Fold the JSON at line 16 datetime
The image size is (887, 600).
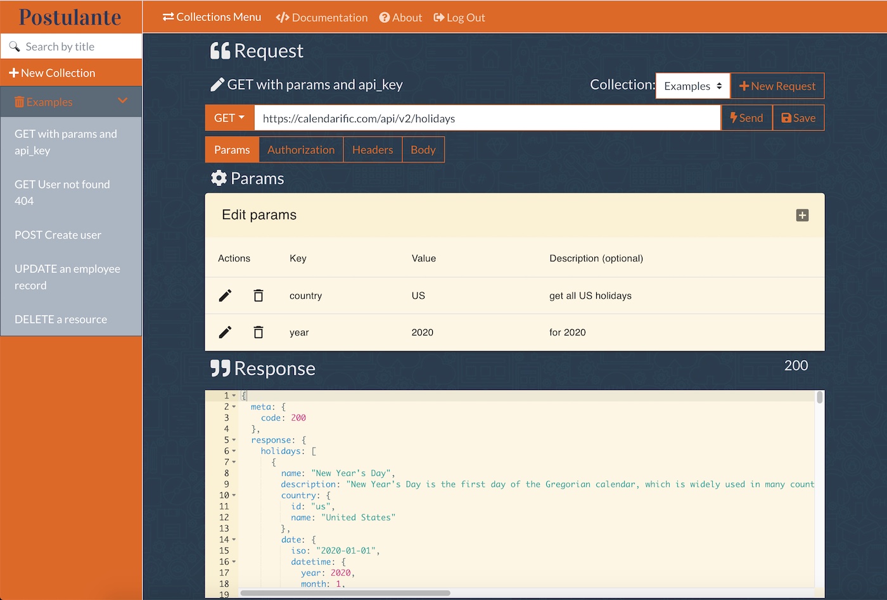[x=234, y=562]
